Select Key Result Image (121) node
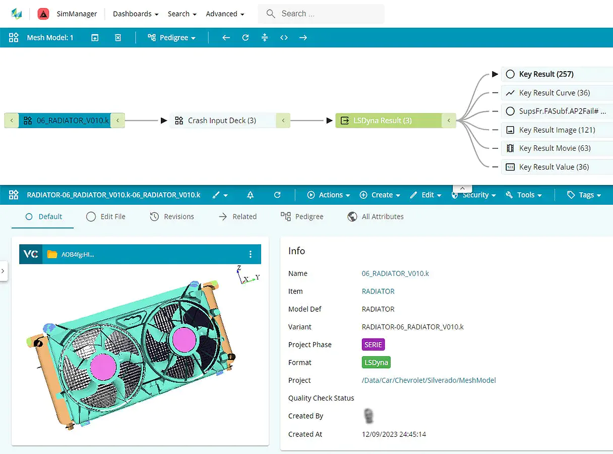Viewport: 613px width, 454px height. tap(557, 130)
